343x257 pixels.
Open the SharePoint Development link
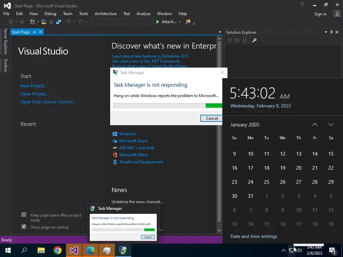(x=141, y=162)
